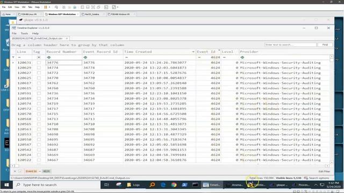The image size is (344, 193).
Task: Click the VMware thumbnail bar icon
Action: pyautogui.click(x=88, y=7)
